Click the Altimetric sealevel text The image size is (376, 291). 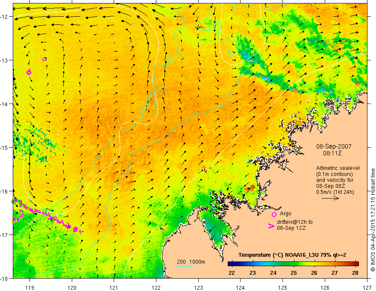338,168
